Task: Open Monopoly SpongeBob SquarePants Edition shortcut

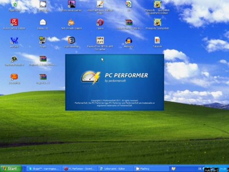Action: pyautogui.click(x=157, y=4)
